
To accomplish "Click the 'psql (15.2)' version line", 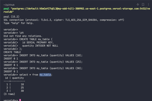I will click(11, 17).
